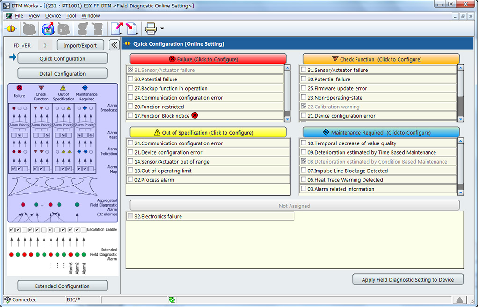Click the download parameters from device icon
The height and width of the screenshot is (307, 479).
pyautogui.click(x=131, y=29)
